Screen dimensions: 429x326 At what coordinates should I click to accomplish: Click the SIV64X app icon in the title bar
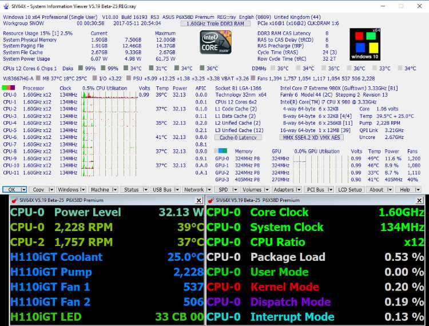[x=6, y=6]
